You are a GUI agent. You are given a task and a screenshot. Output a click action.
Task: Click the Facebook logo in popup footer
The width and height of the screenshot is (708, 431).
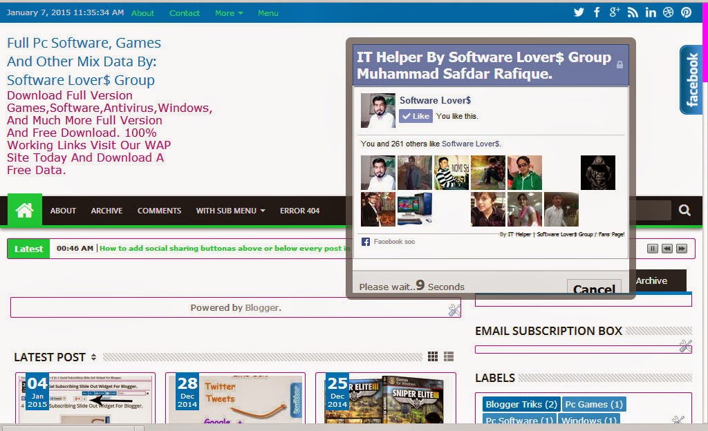pyautogui.click(x=366, y=242)
